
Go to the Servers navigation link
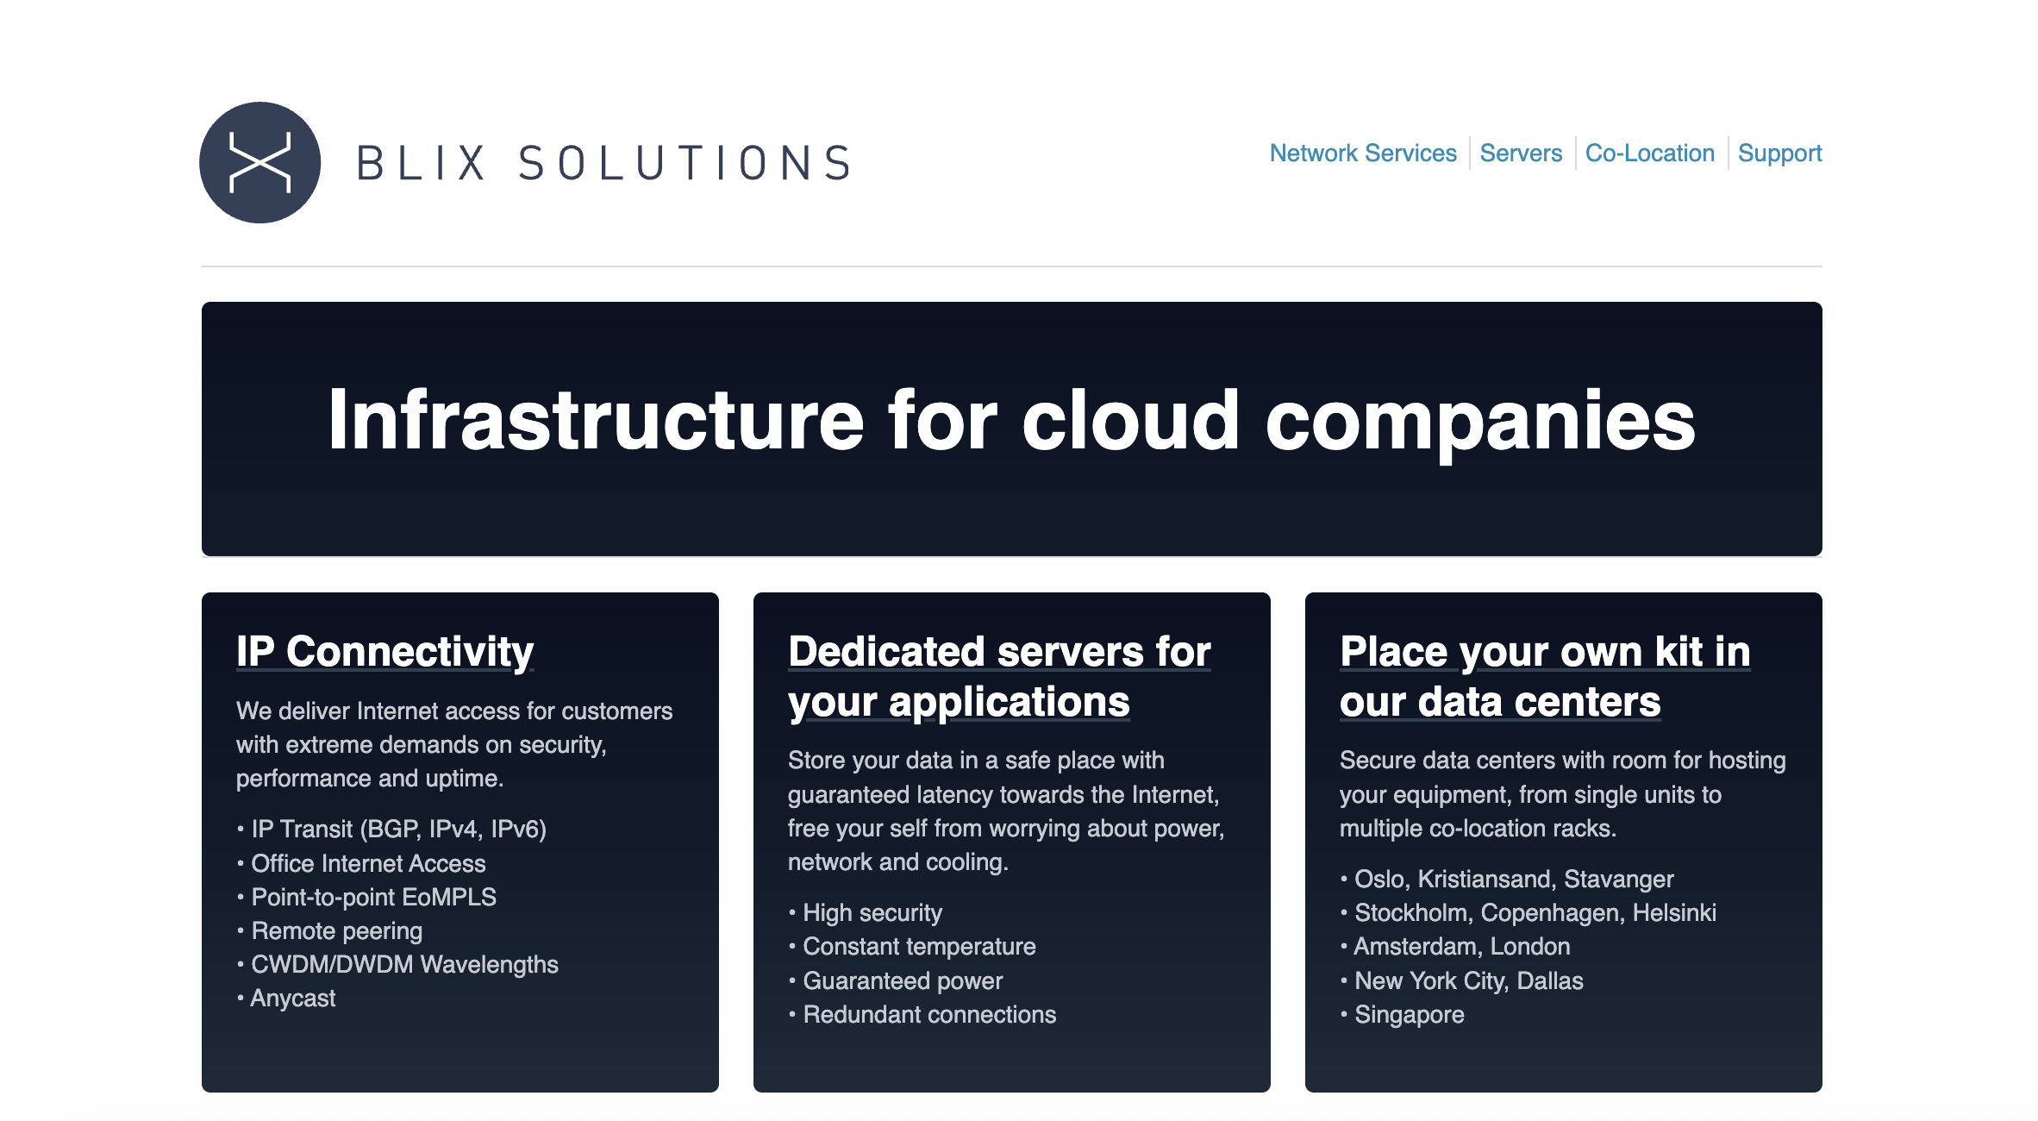click(1520, 153)
